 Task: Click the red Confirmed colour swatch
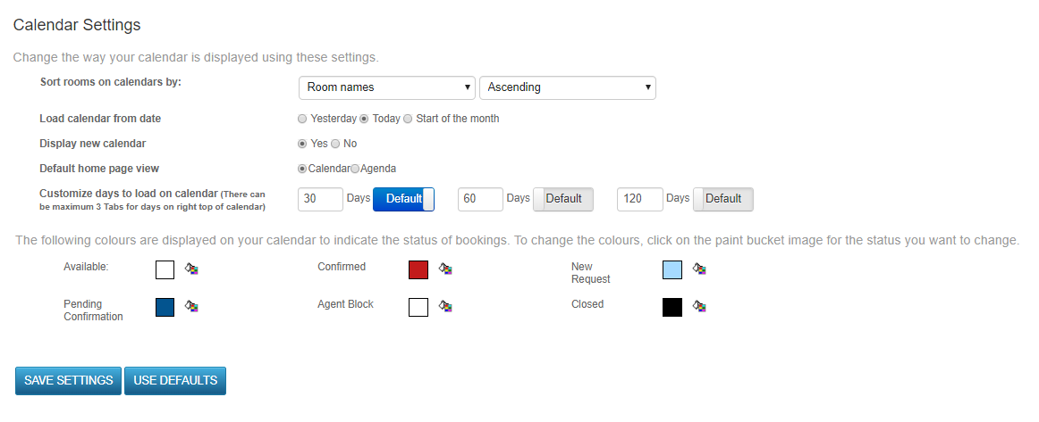418,269
